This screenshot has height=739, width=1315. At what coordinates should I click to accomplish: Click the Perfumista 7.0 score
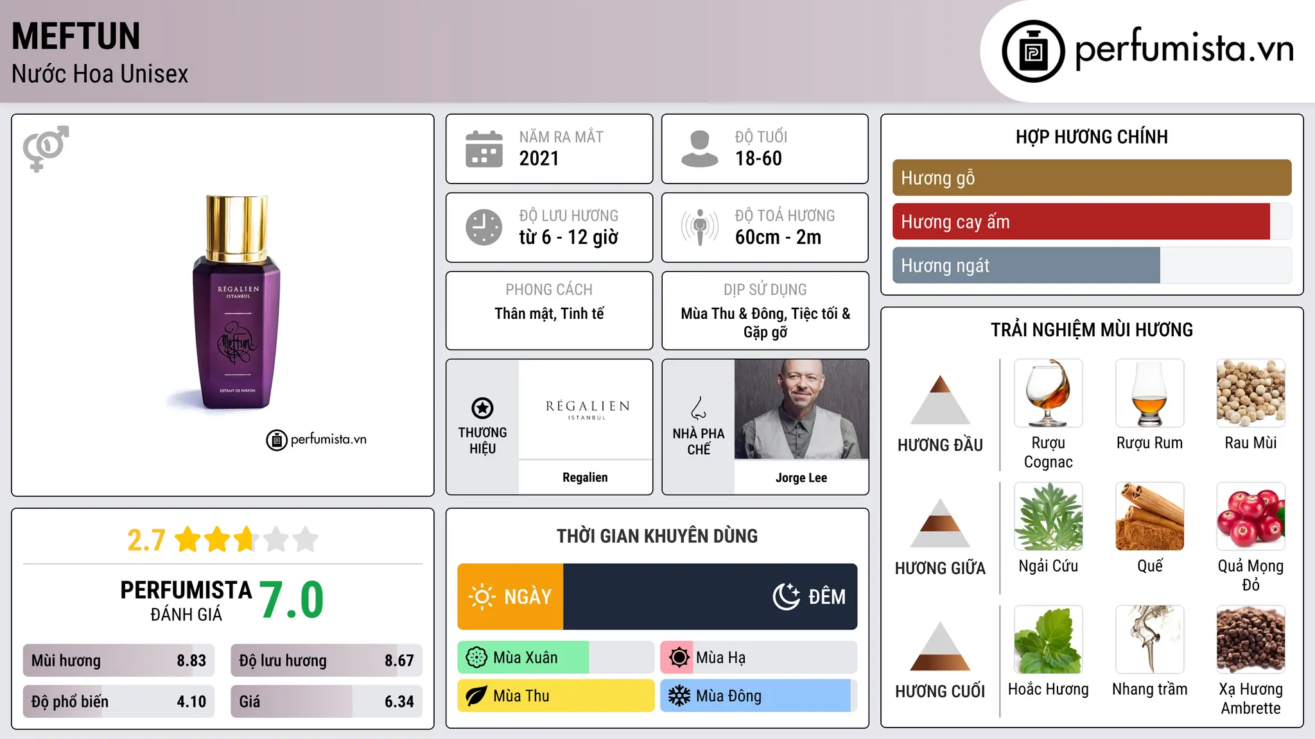292,599
